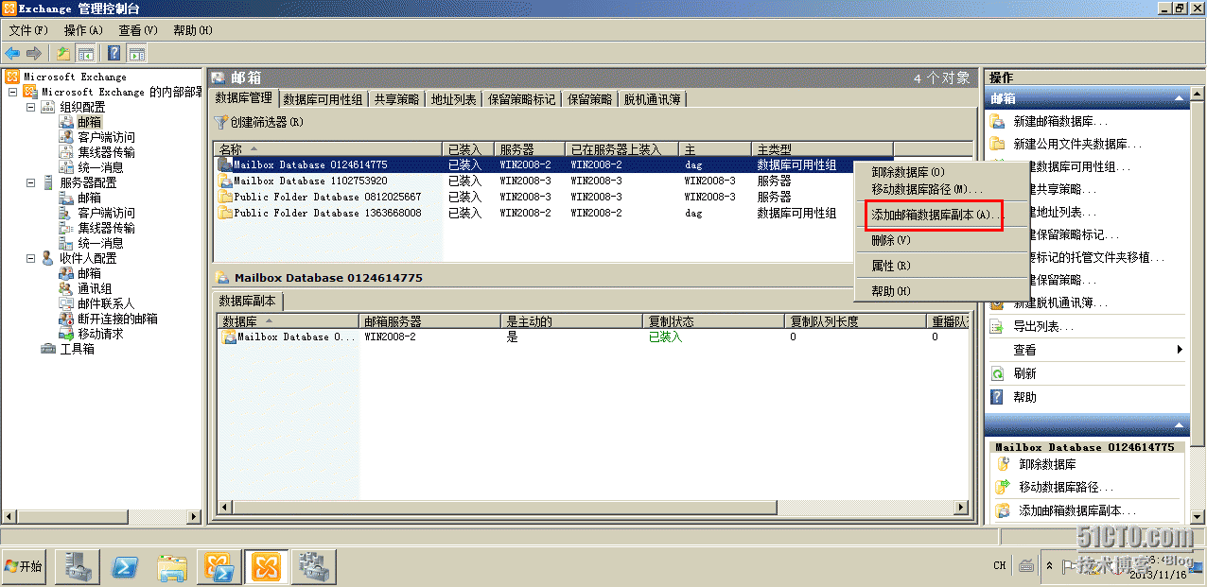The height and width of the screenshot is (587, 1207).
Task: Switch to 保留策略标记 tab
Action: click(x=521, y=99)
